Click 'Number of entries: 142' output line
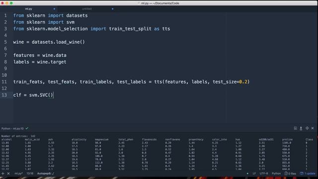Screen dimensions: 318x179 tap(18, 136)
